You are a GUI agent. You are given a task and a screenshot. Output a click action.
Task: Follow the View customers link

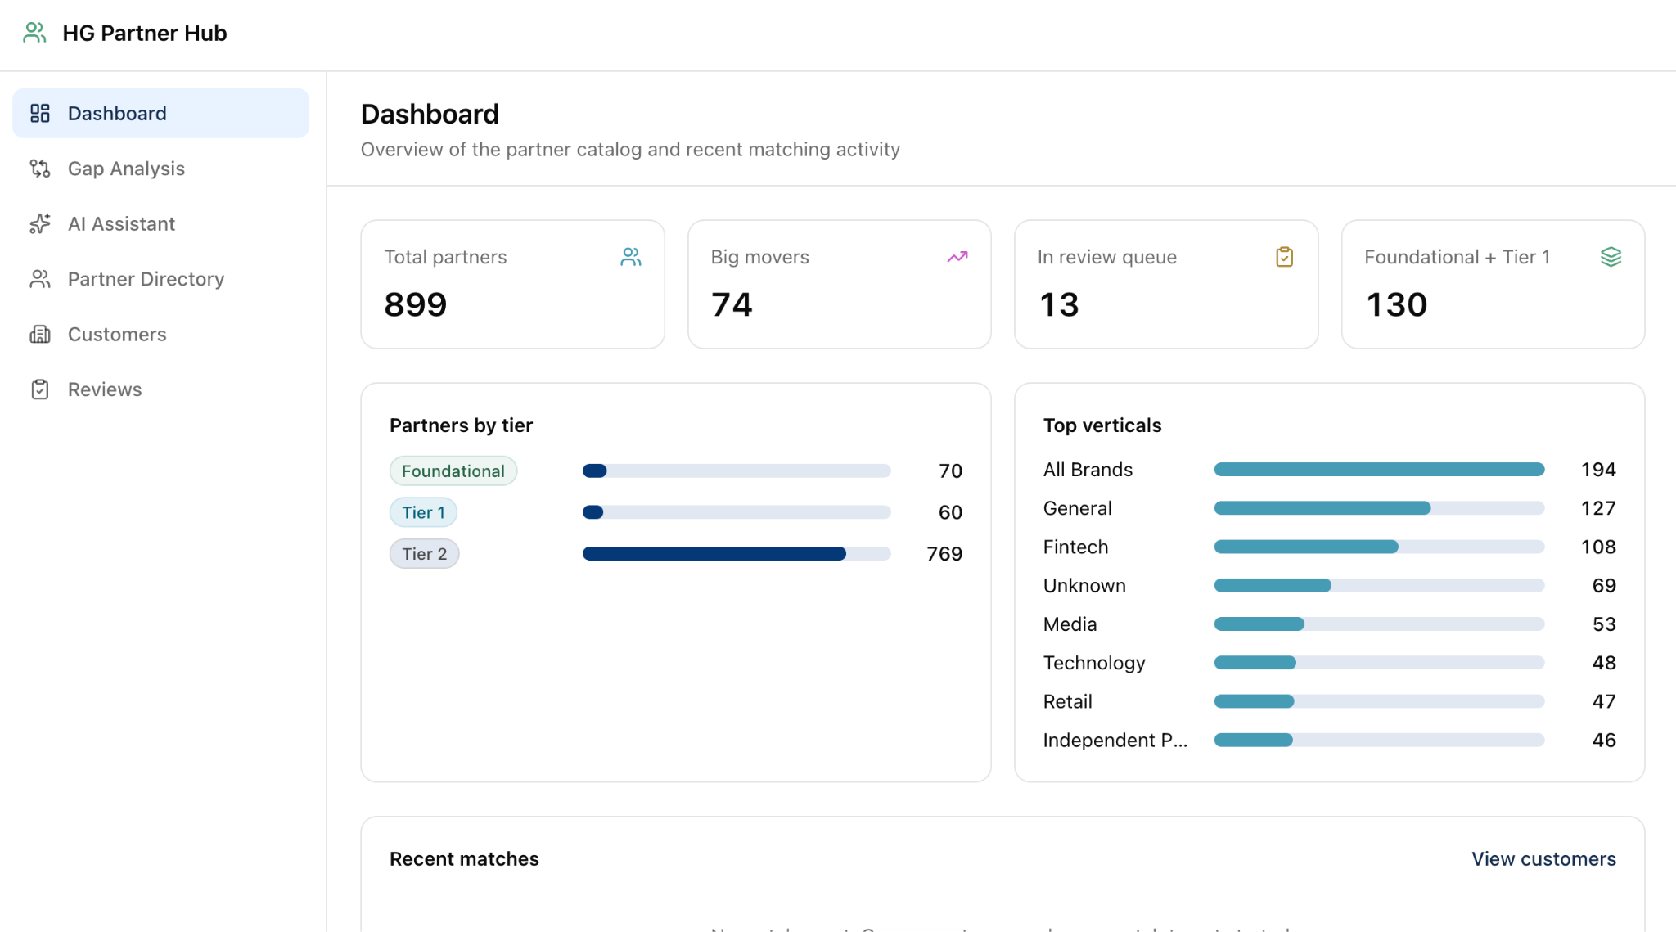[1543, 858]
